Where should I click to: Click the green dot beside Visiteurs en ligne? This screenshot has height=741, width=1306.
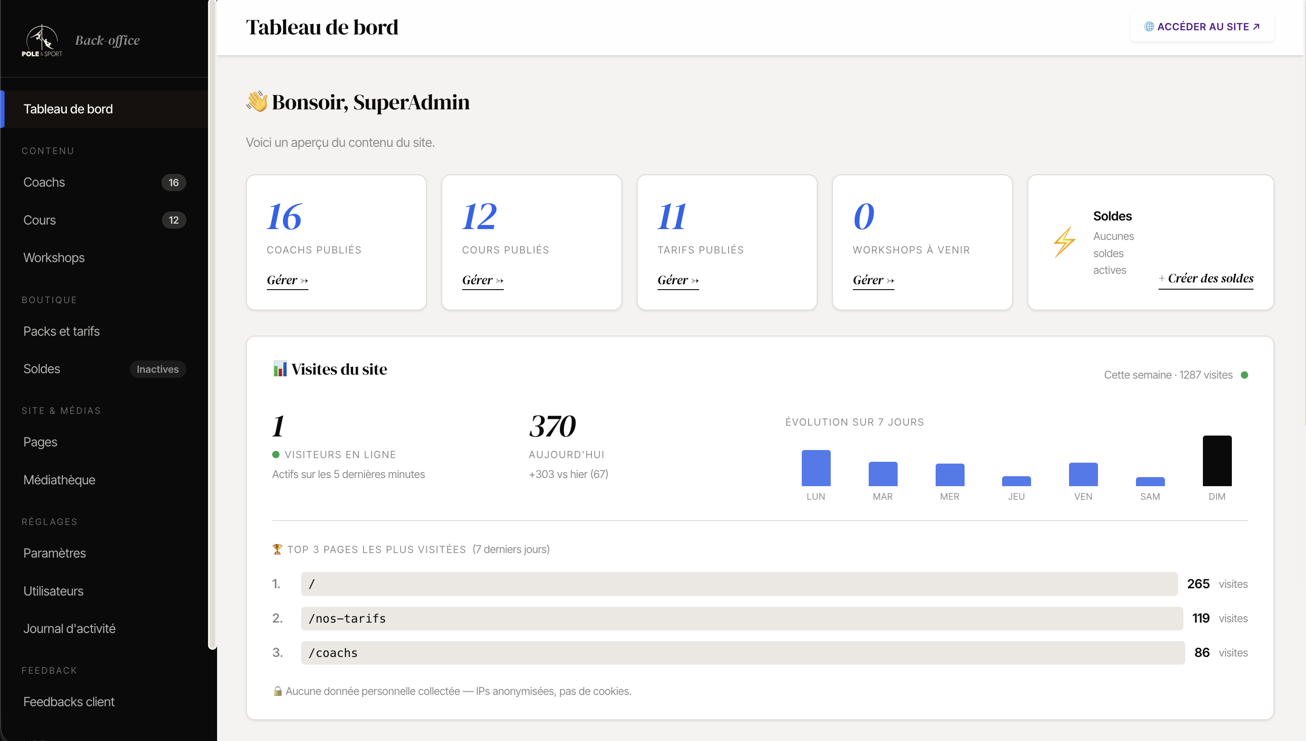275,455
